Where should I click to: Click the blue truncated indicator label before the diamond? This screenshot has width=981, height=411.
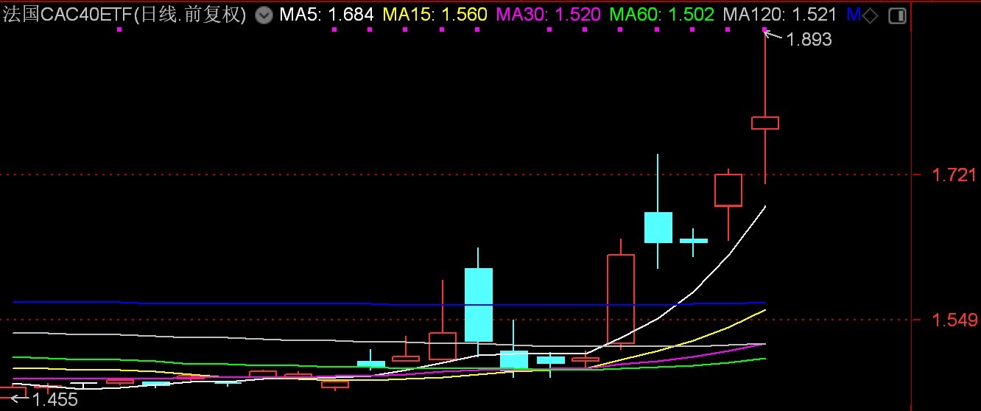[853, 15]
